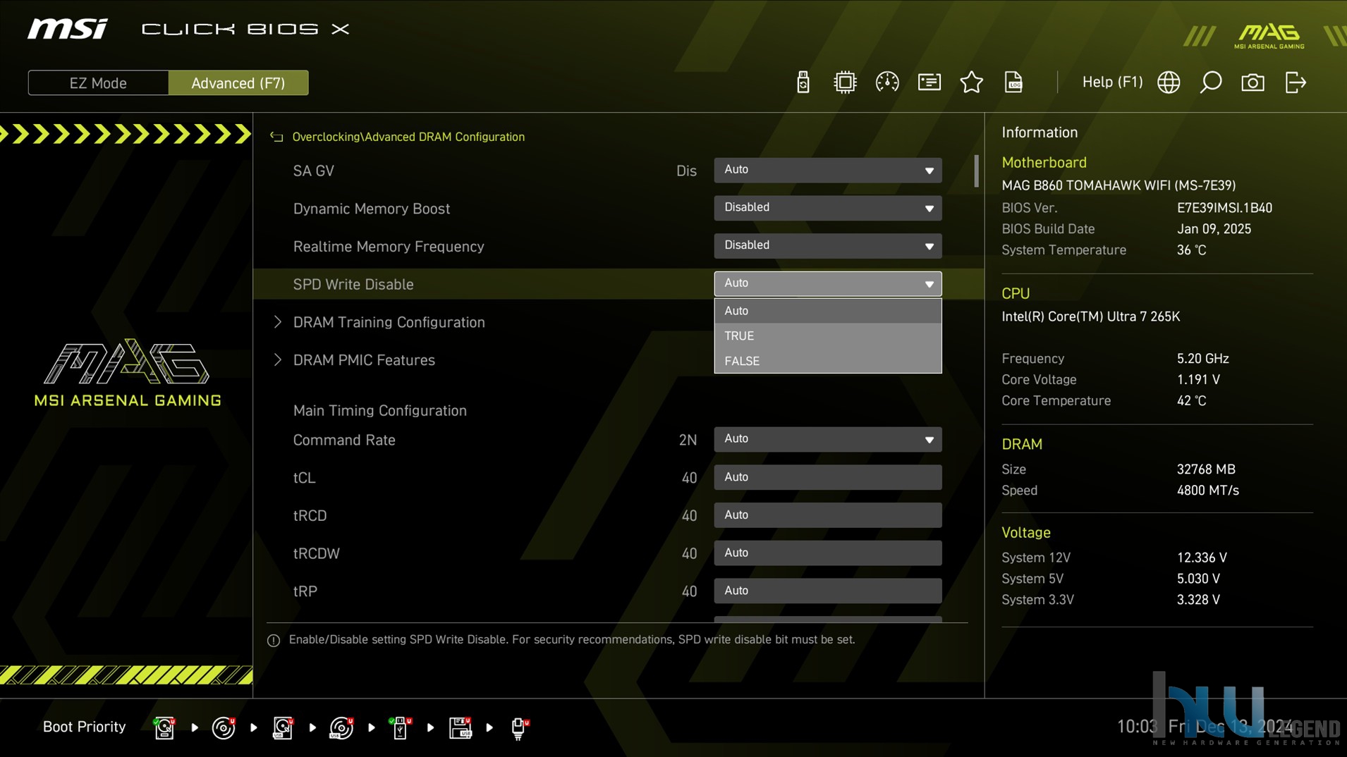Open Help (F1)
This screenshot has width=1347, height=757.
point(1112,82)
